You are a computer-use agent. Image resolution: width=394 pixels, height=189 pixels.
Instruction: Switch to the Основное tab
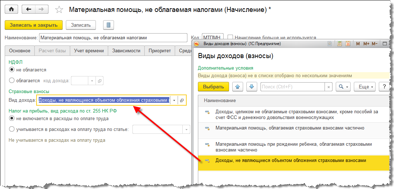[20, 50]
